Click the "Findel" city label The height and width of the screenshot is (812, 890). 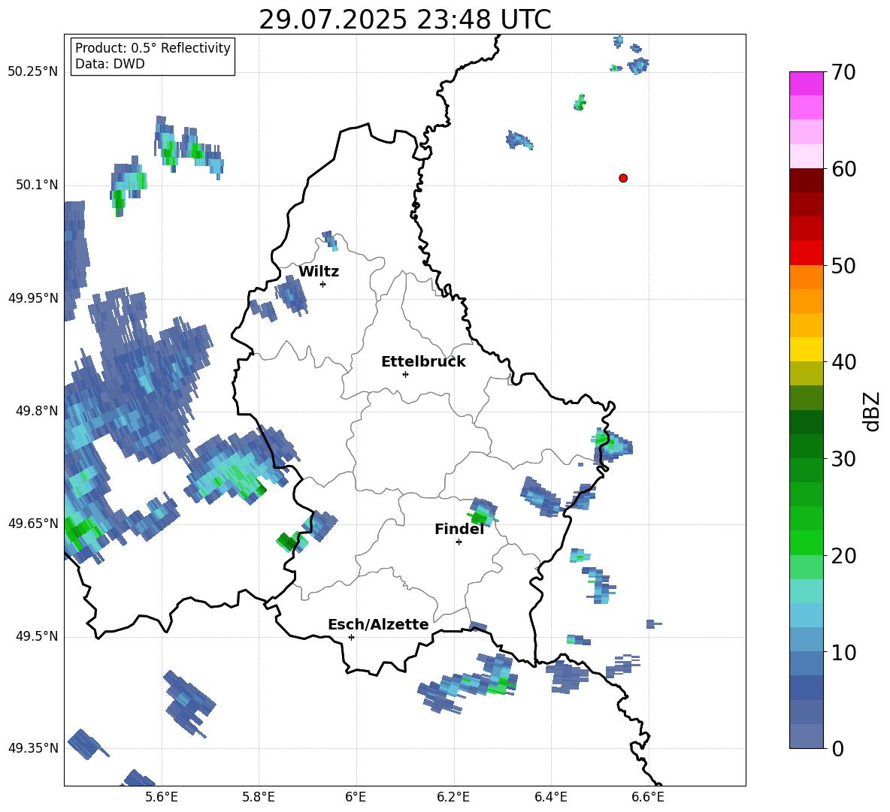(459, 529)
